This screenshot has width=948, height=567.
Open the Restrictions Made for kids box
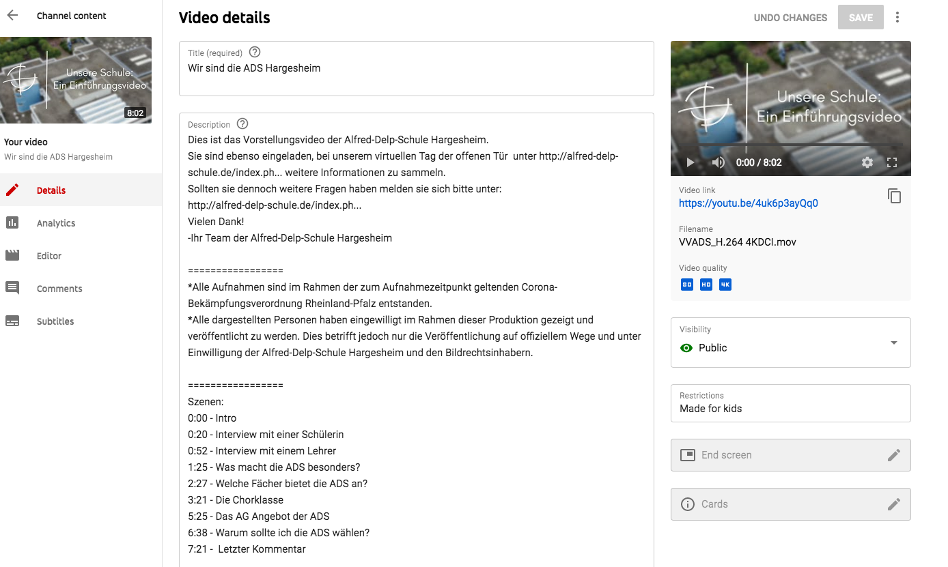(x=791, y=403)
